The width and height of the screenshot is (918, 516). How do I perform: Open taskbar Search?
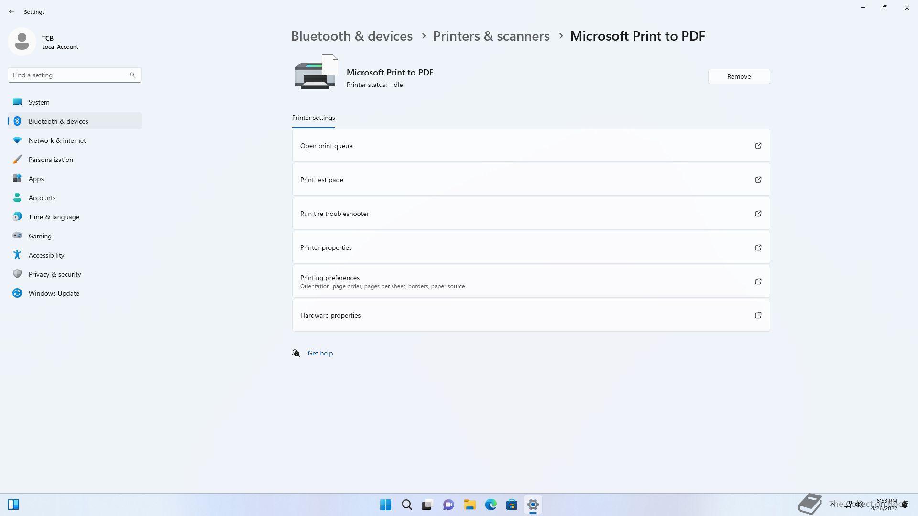[406, 505]
